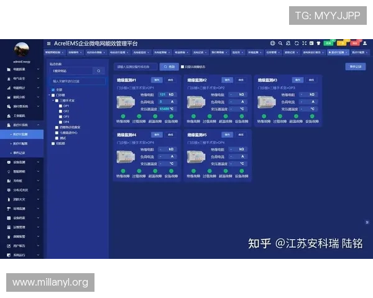Switch to the leftmost top tab
The width and height of the screenshot is (373, 298).
point(55,52)
